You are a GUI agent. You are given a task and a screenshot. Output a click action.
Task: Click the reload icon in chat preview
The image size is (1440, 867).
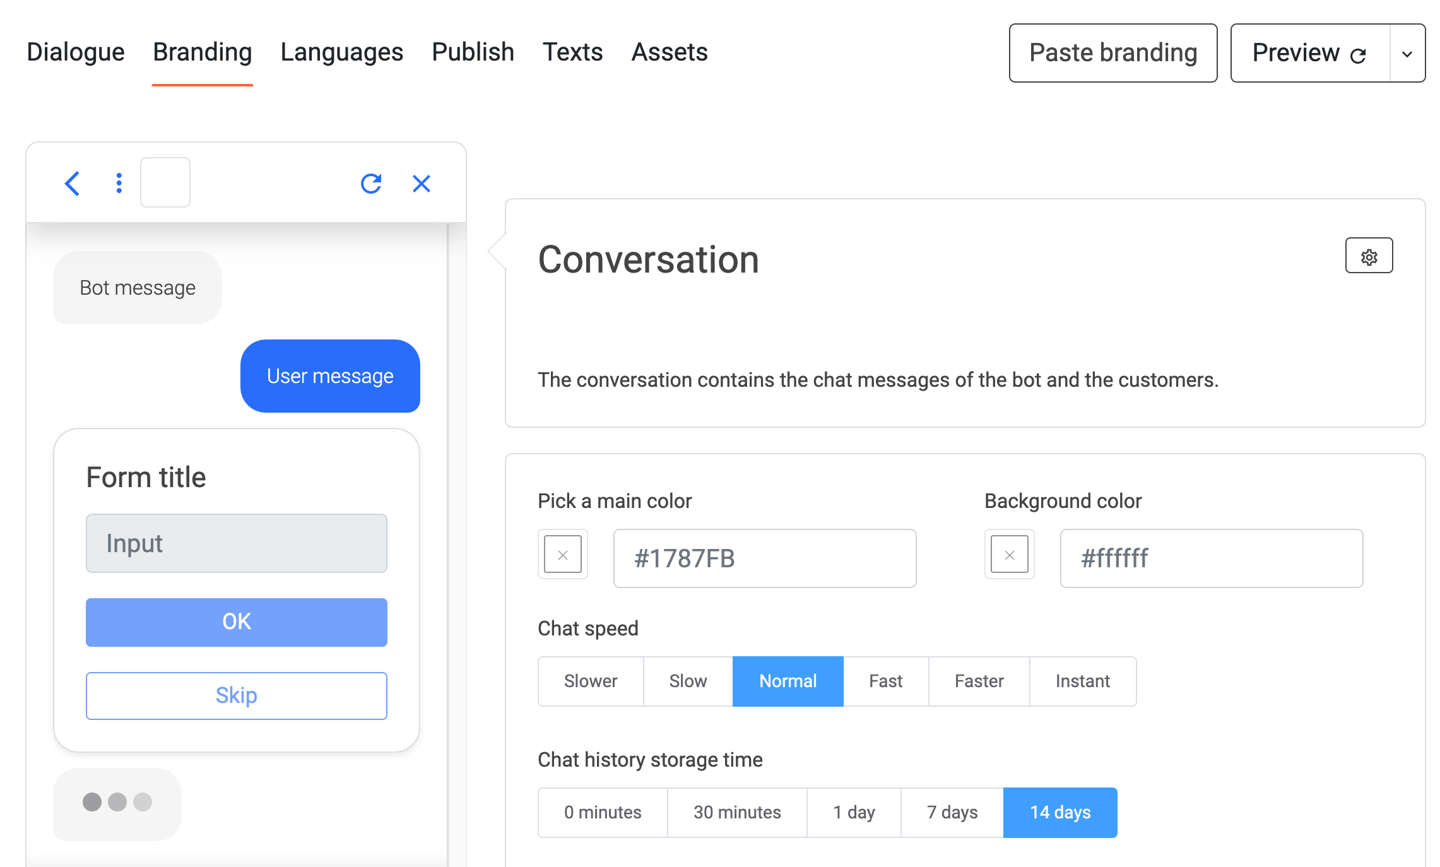point(371,184)
